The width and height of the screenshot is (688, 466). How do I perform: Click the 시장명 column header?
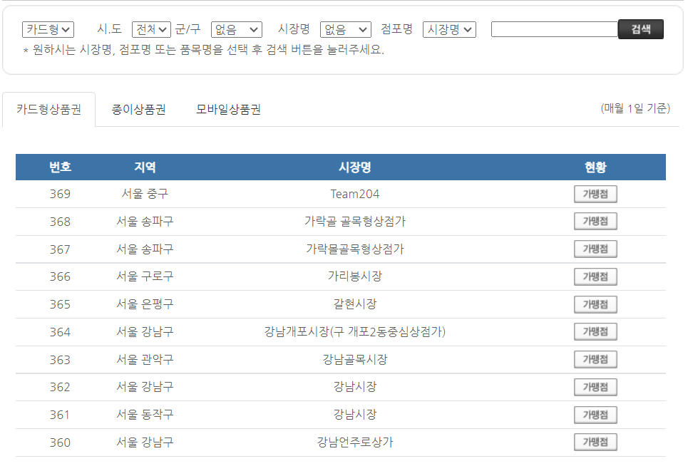[x=354, y=167]
